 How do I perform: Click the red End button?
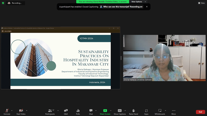click(200, 112)
